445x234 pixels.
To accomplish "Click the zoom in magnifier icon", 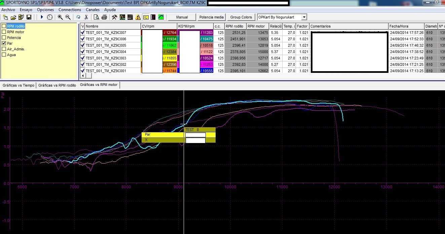I will pyautogui.click(x=60, y=17).
